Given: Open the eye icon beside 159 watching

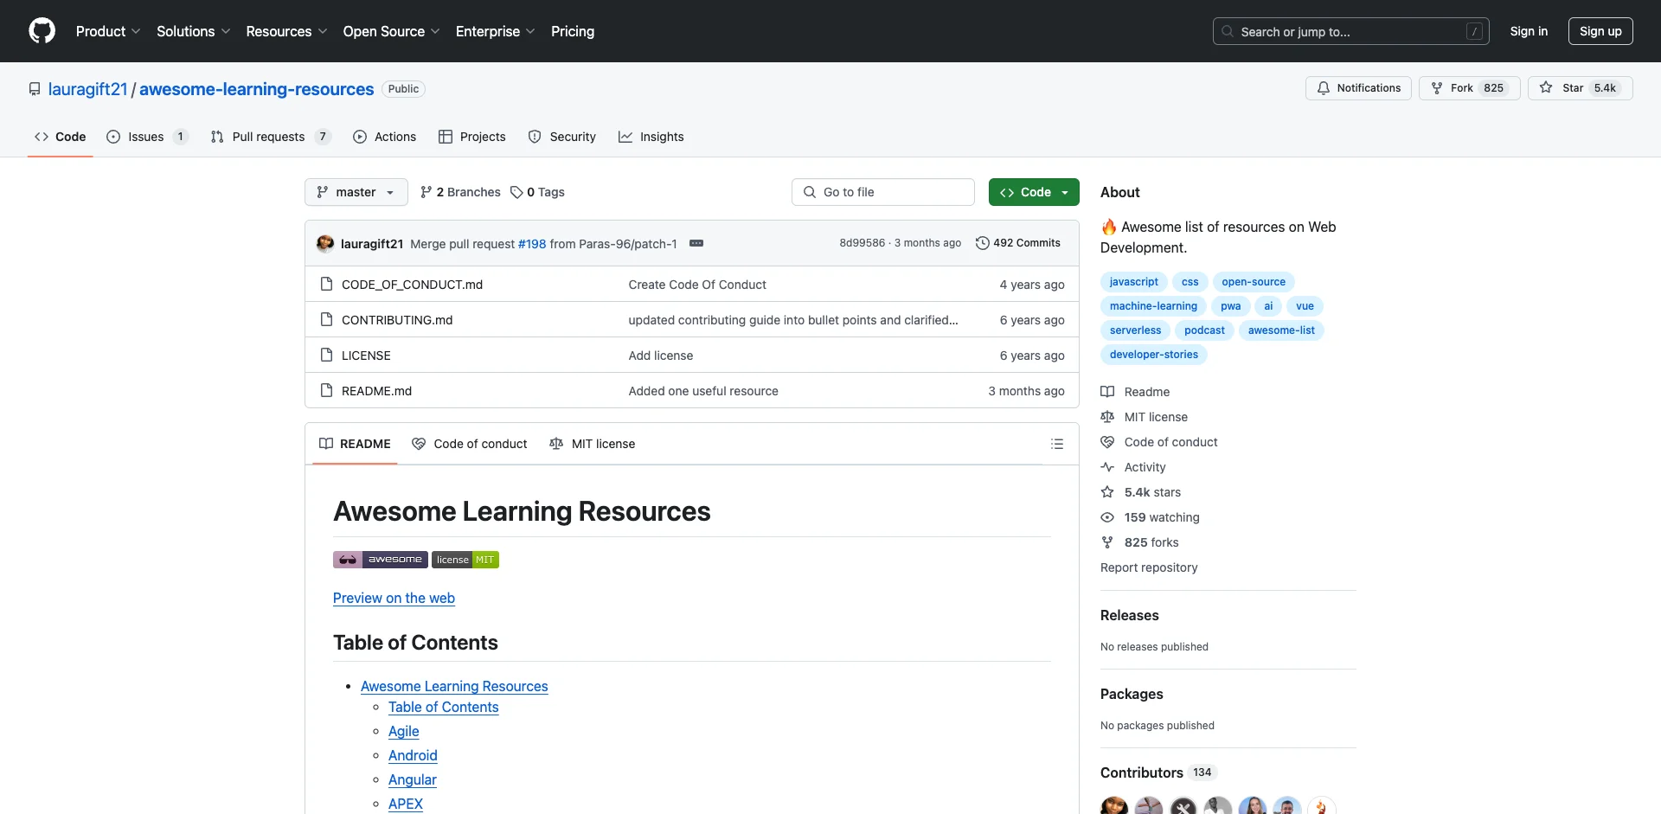Looking at the screenshot, I should [1107, 517].
